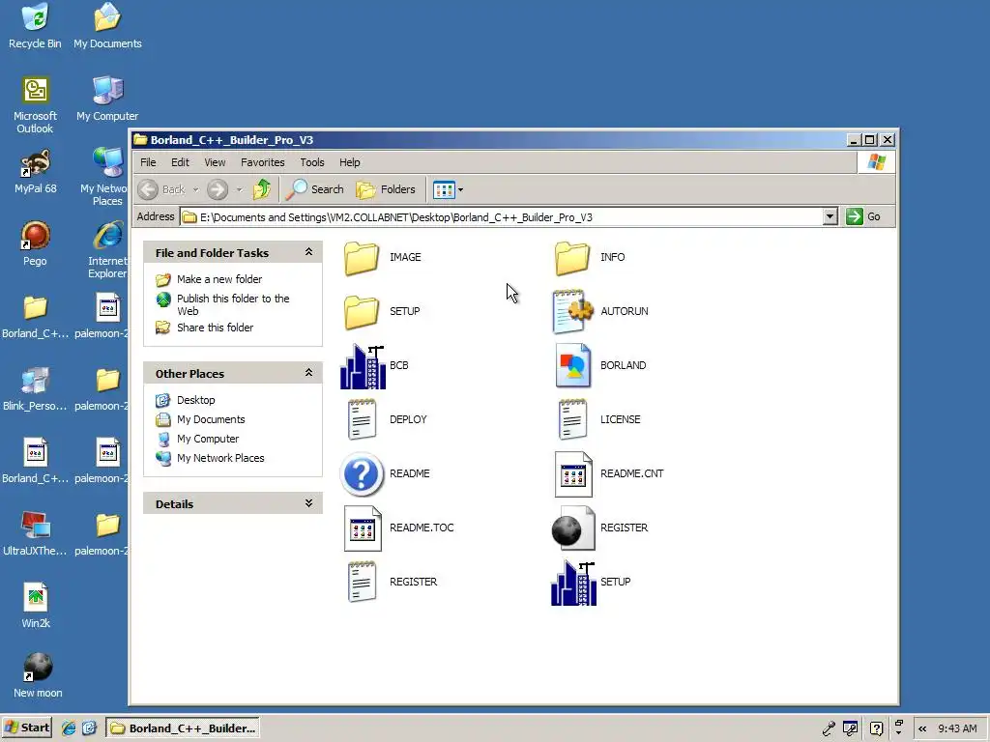Open the Forward history dropdown arrow

coord(240,189)
